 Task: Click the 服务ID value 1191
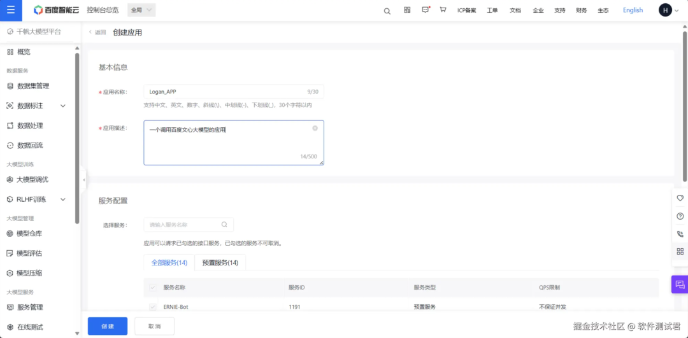point(294,307)
